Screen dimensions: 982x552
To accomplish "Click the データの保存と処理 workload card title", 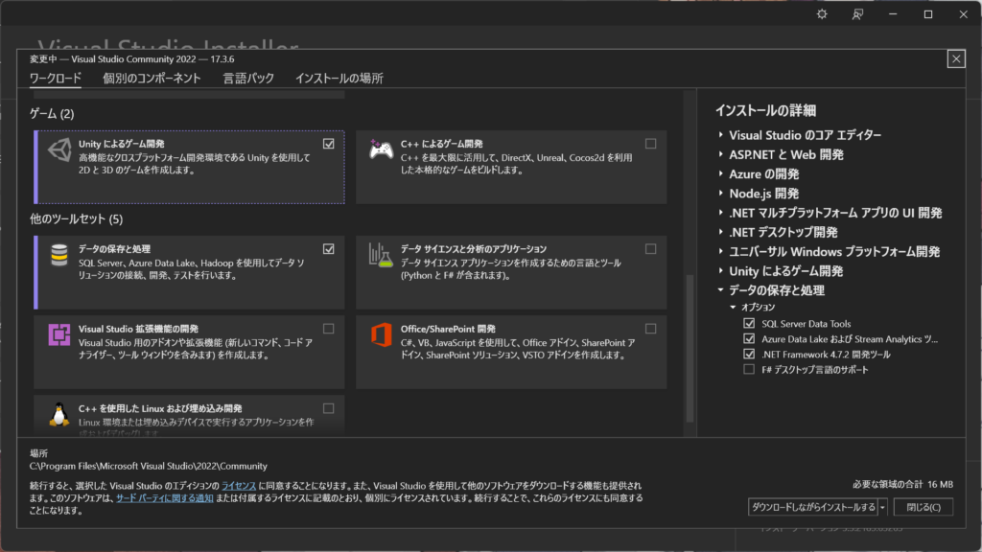I will [x=114, y=249].
